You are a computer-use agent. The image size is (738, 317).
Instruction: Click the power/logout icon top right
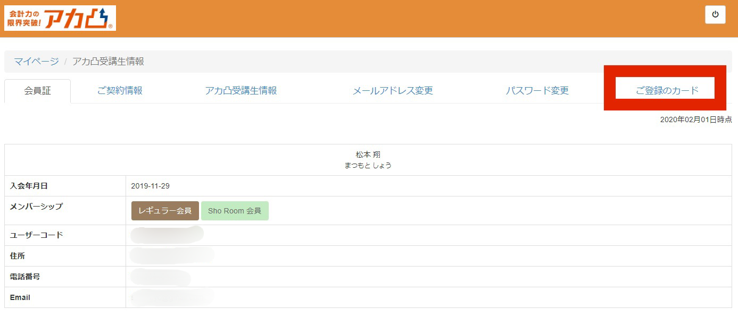point(715,14)
